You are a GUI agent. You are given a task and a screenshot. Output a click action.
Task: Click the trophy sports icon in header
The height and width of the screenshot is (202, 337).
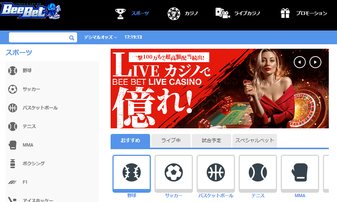click(120, 13)
